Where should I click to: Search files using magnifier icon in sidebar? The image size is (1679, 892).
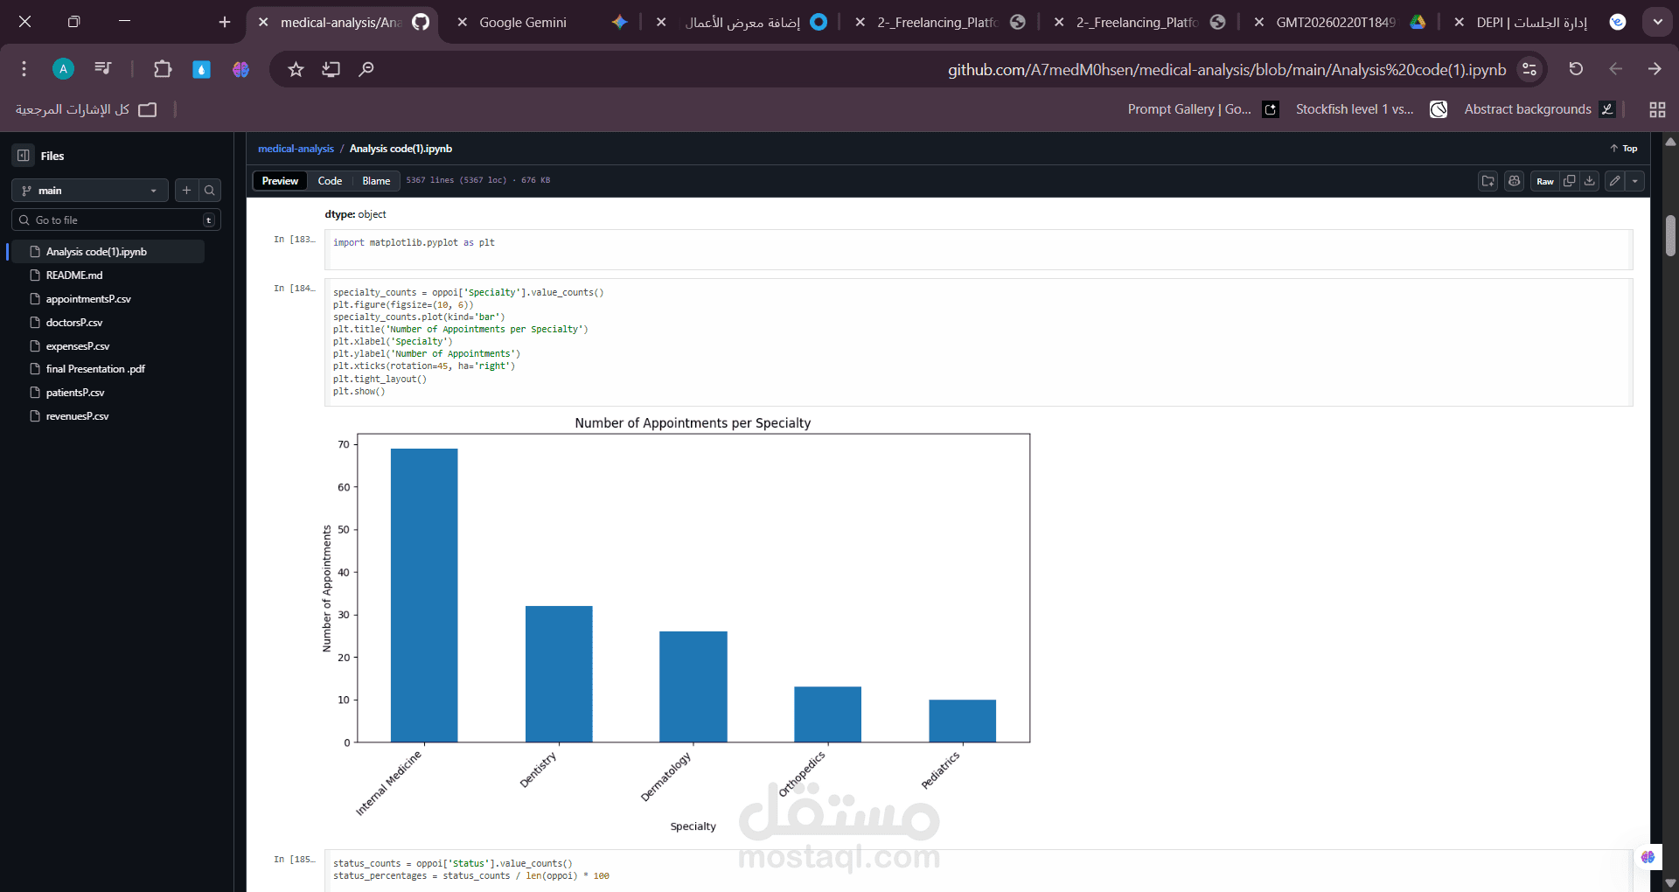[210, 191]
